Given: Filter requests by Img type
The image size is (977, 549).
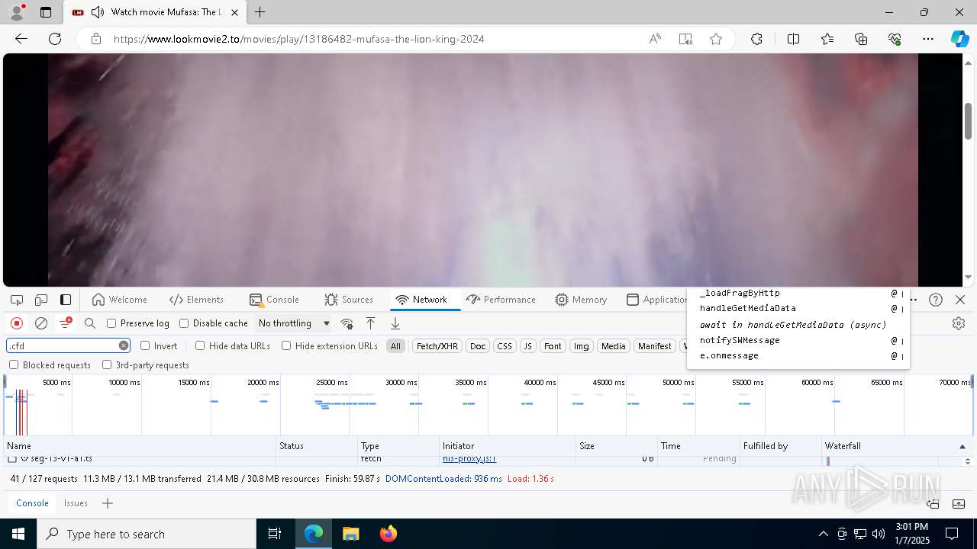Looking at the screenshot, I should pos(582,346).
